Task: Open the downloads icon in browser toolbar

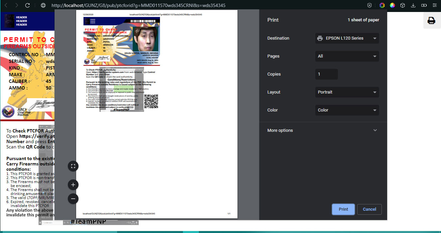Action: (x=413, y=5)
